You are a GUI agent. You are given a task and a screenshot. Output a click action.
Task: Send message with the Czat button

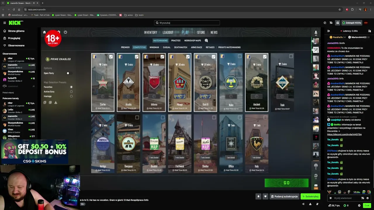coord(367,206)
